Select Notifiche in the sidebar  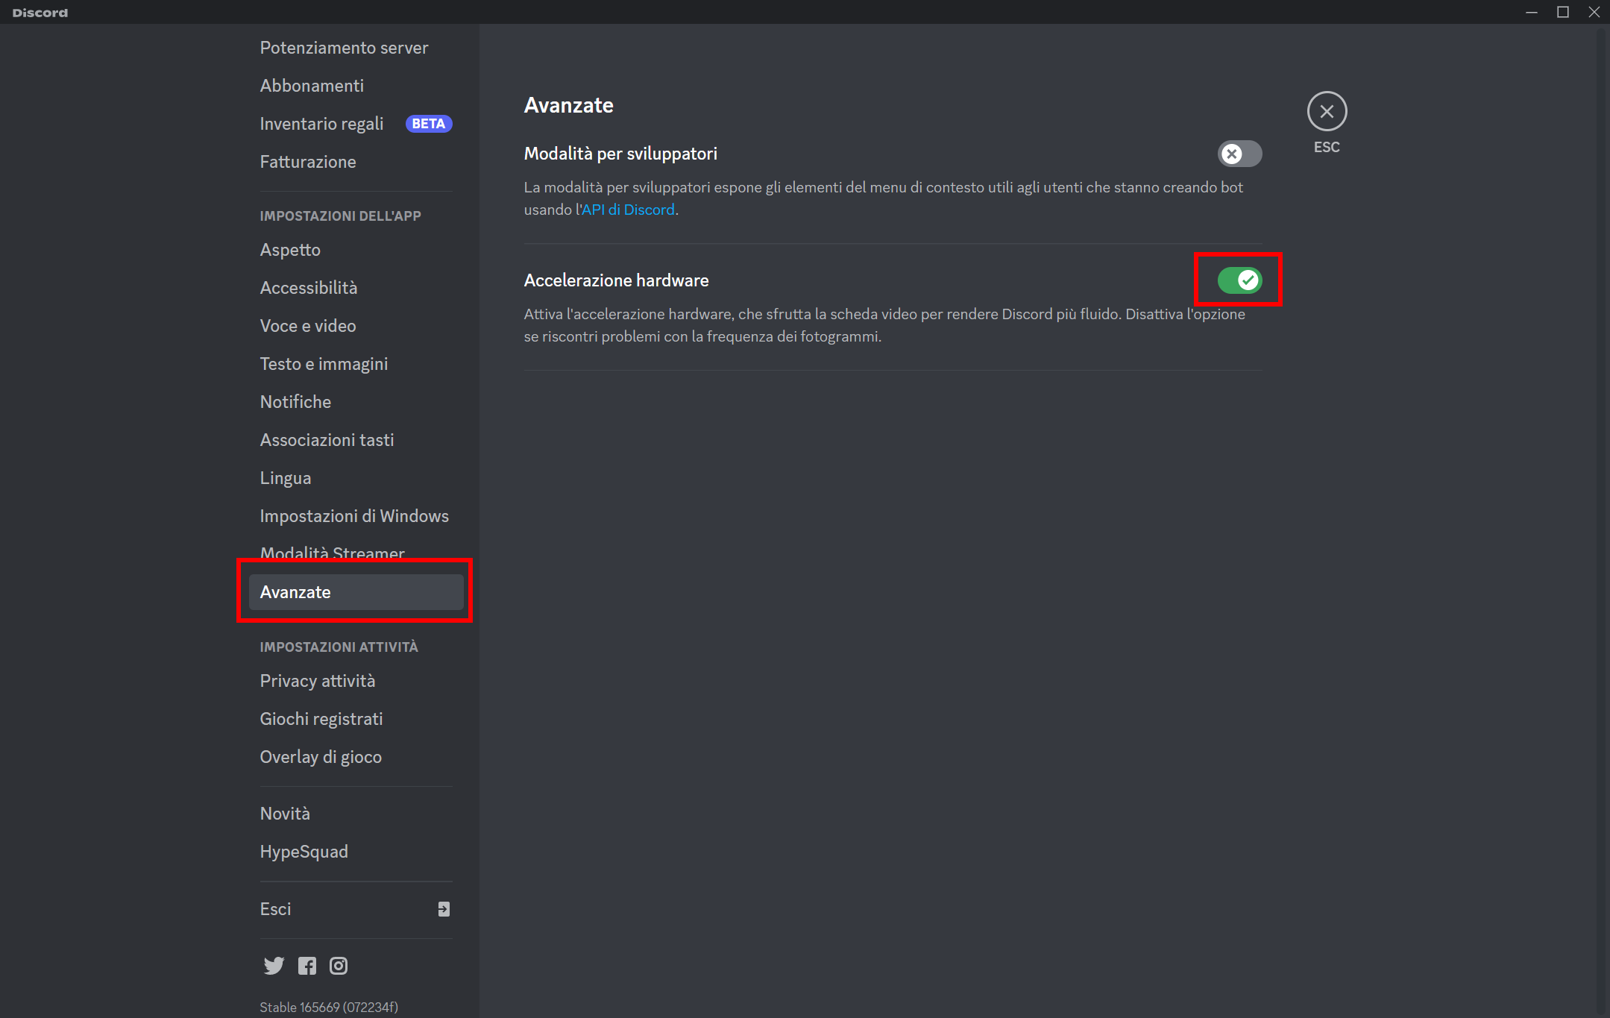click(295, 401)
